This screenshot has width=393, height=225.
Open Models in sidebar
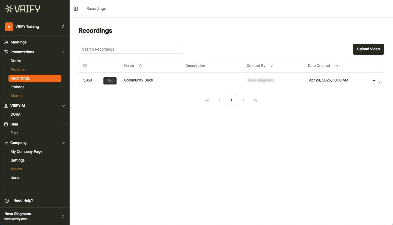coord(17,96)
